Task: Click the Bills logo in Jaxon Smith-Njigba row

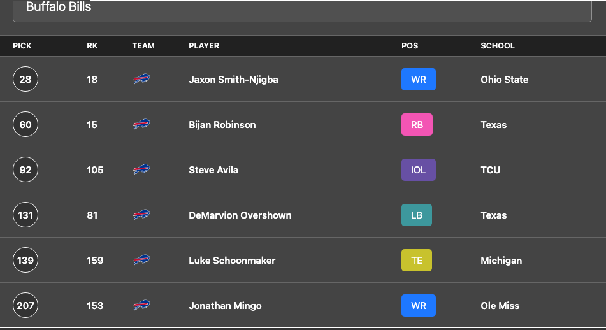Action: click(x=141, y=79)
